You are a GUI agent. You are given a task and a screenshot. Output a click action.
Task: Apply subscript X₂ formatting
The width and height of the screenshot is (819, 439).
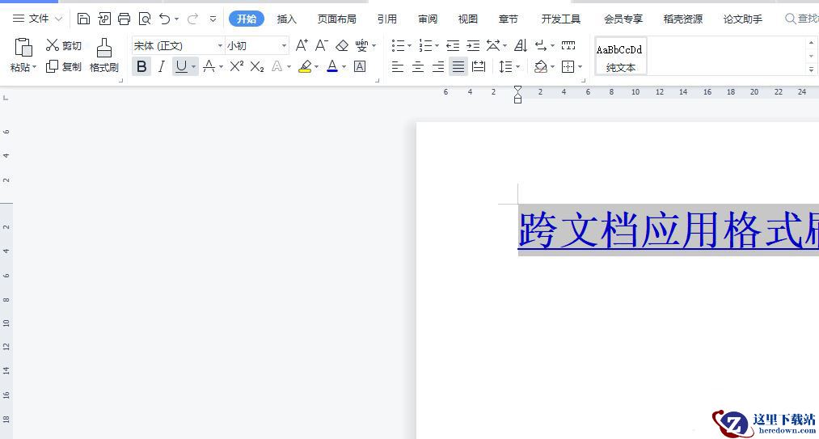(x=257, y=66)
